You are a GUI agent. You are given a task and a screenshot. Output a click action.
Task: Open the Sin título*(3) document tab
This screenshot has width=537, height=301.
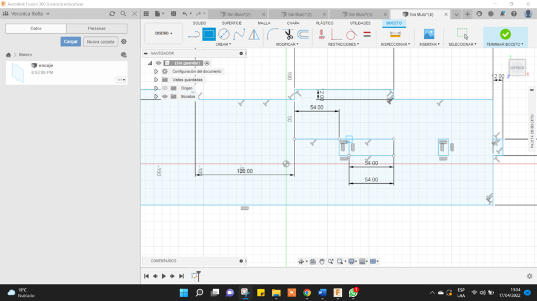(360, 15)
